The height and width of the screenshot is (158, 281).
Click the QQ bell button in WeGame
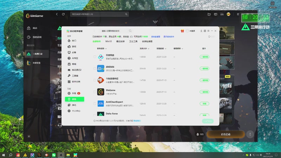[x=200, y=134]
